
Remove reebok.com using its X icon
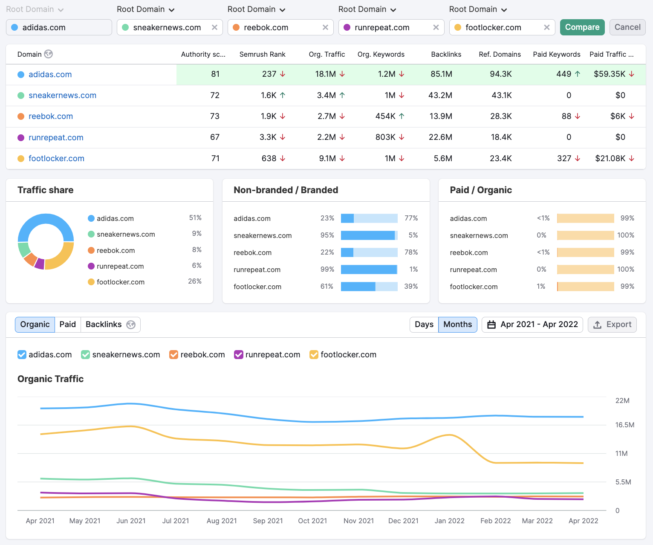pyautogui.click(x=326, y=27)
